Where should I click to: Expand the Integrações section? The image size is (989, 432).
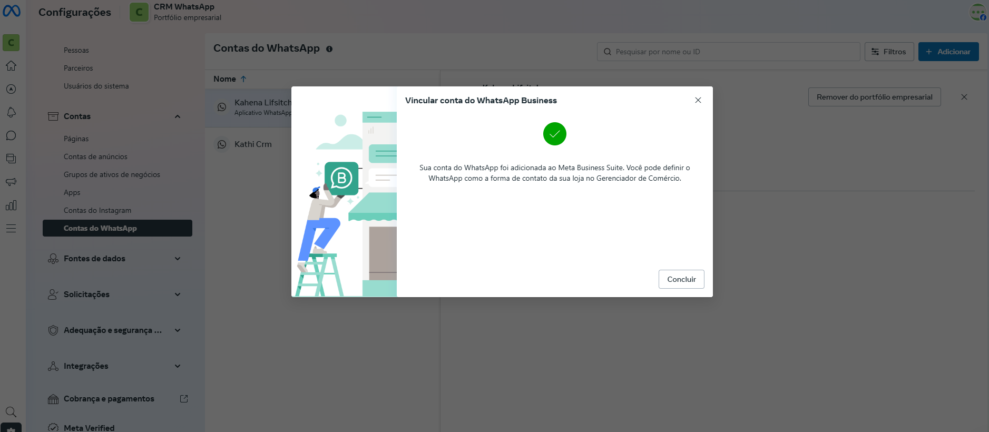(178, 366)
